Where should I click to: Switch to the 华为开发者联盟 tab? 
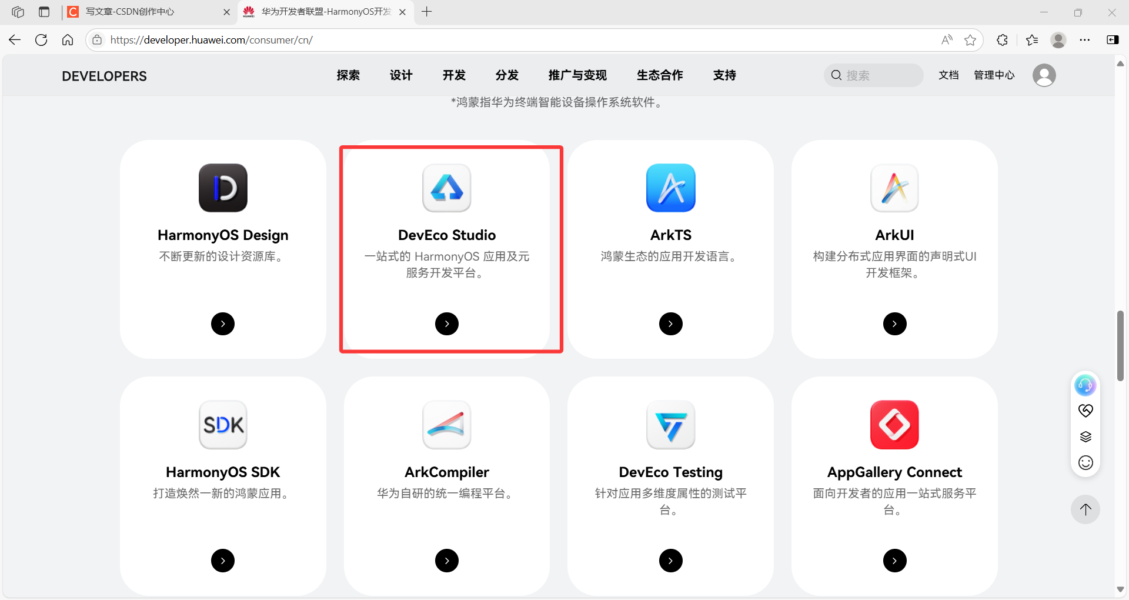point(326,12)
